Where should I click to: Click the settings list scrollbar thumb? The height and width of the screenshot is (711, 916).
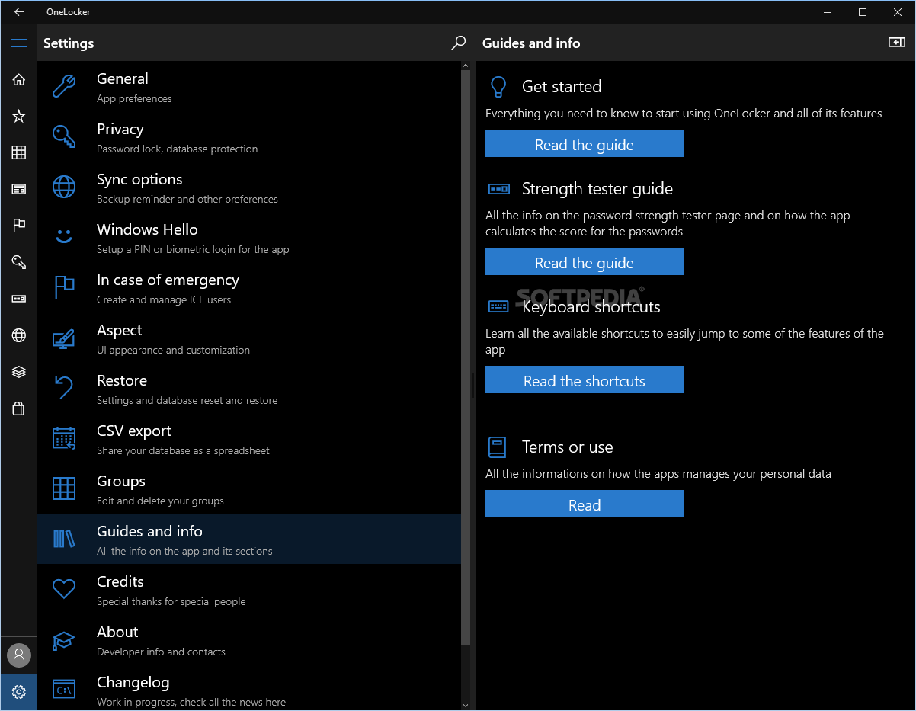pyautogui.click(x=466, y=359)
